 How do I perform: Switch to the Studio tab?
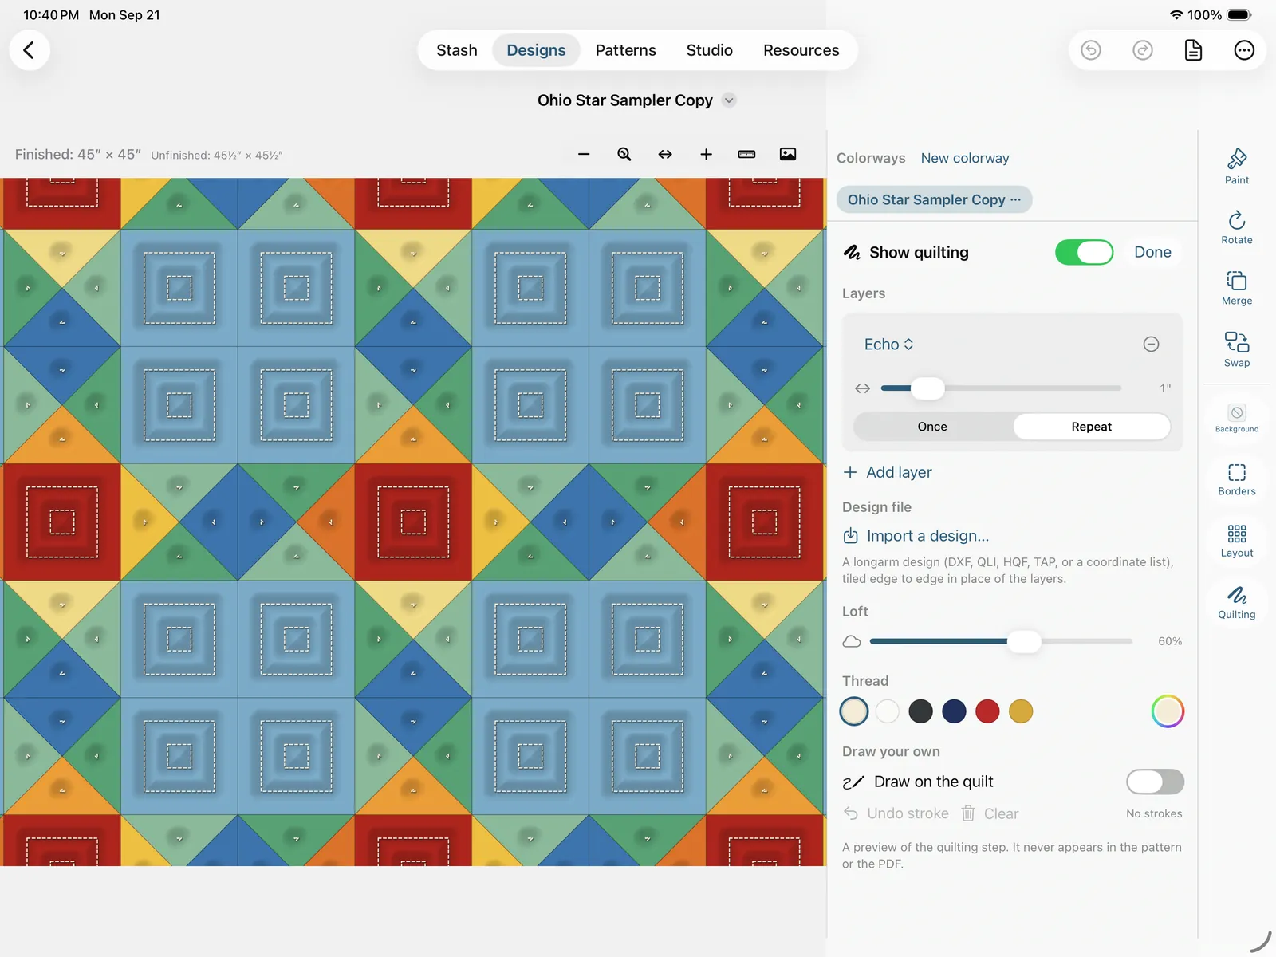[x=710, y=50]
